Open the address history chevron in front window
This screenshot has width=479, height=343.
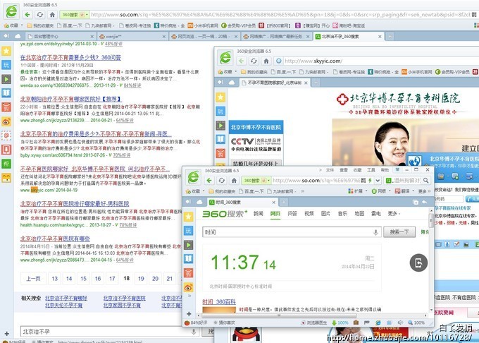click(378, 181)
